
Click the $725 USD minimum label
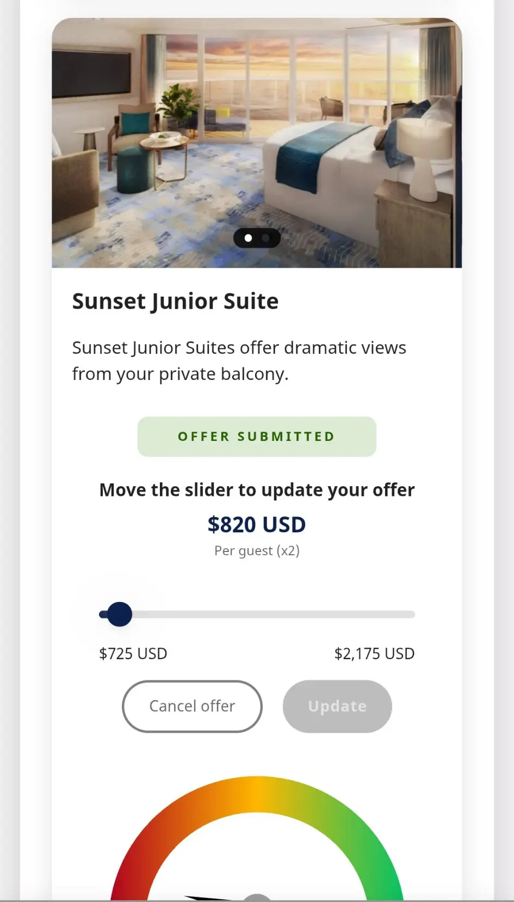pos(133,653)
